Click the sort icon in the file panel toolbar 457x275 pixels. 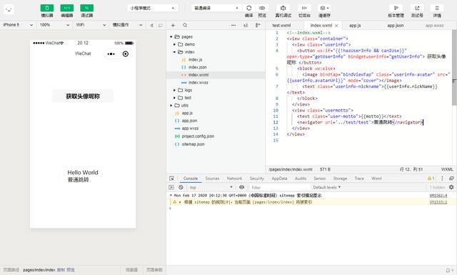(246, 26)
